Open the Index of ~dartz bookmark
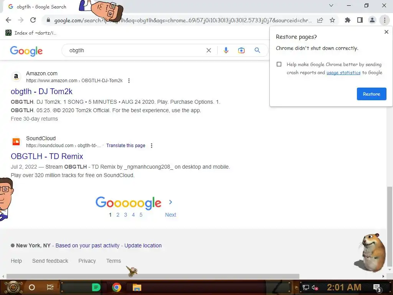The image size is (393, 295). (31, 33)
